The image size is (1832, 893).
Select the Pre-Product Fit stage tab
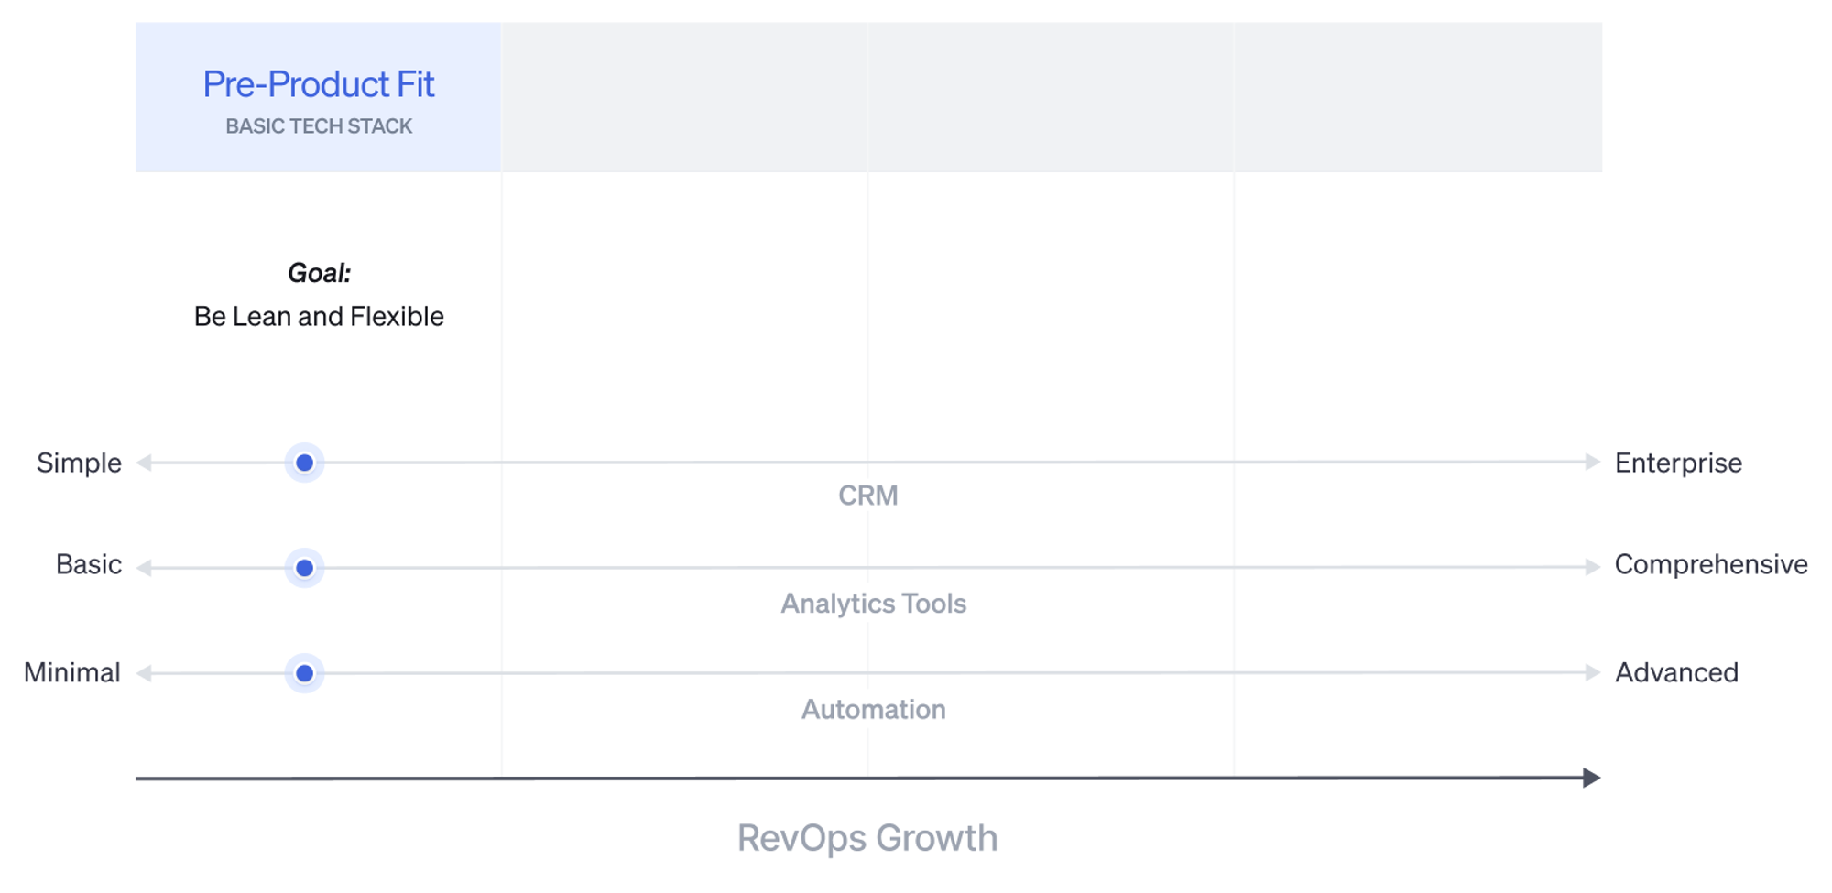point(319,97)
